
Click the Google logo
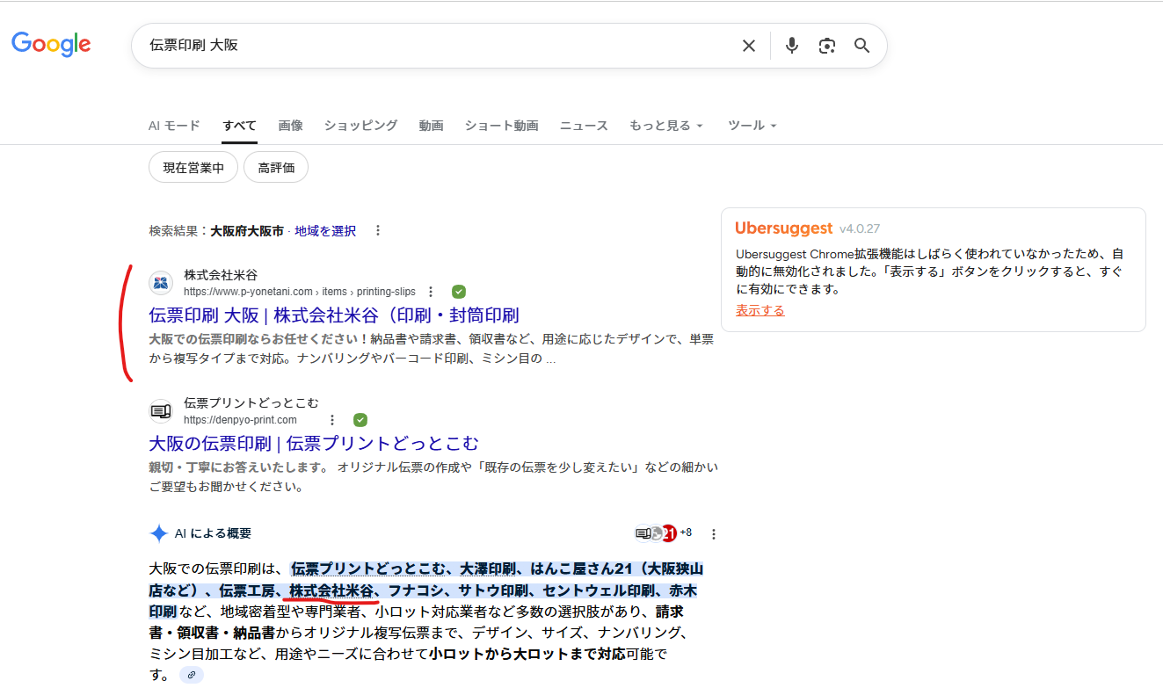coord(51,45)
